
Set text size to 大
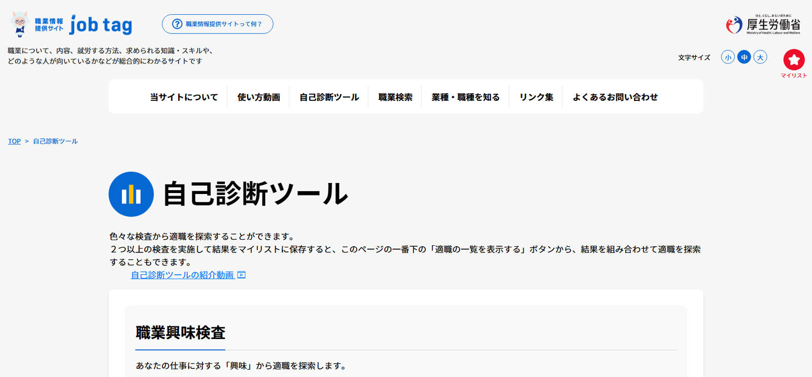(760, 57)
